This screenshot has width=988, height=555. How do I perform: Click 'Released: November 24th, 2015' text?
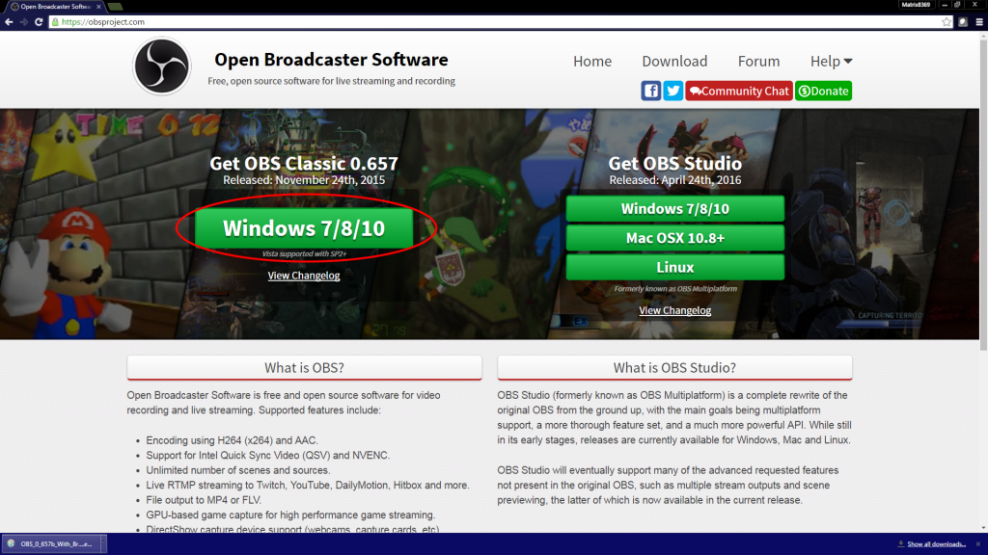pyautogui.click(x=304, y=180)
